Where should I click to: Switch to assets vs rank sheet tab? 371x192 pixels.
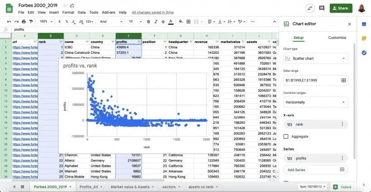(x=203, y=187)
